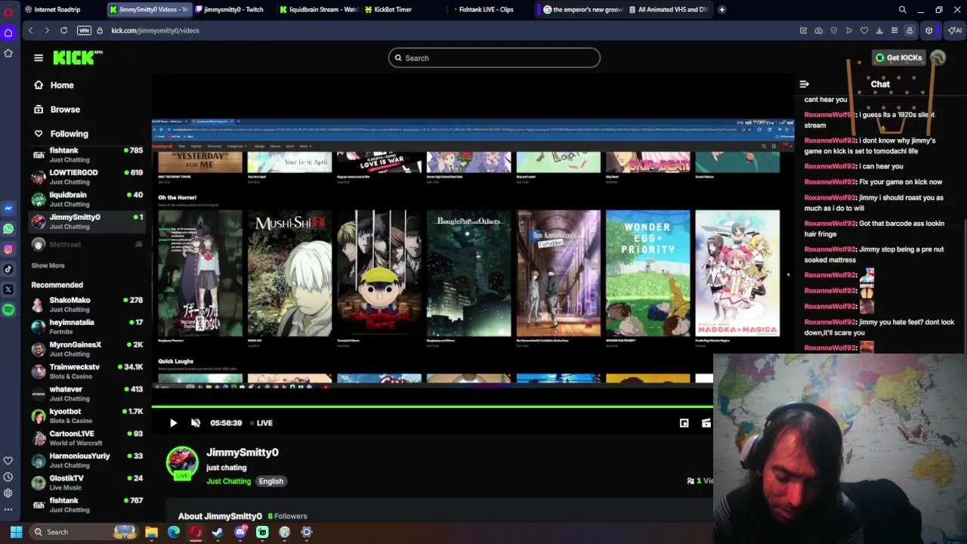Click the browser back arrow
Image resolution: width=967 pixels, height=544 pixels.
pos(30,30)
